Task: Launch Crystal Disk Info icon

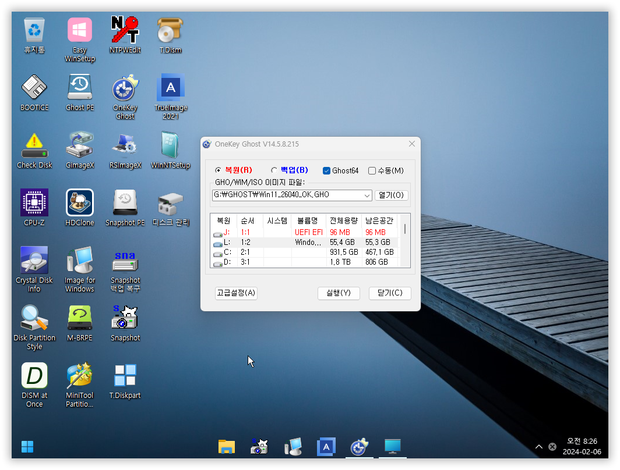Action: [34, 269]
